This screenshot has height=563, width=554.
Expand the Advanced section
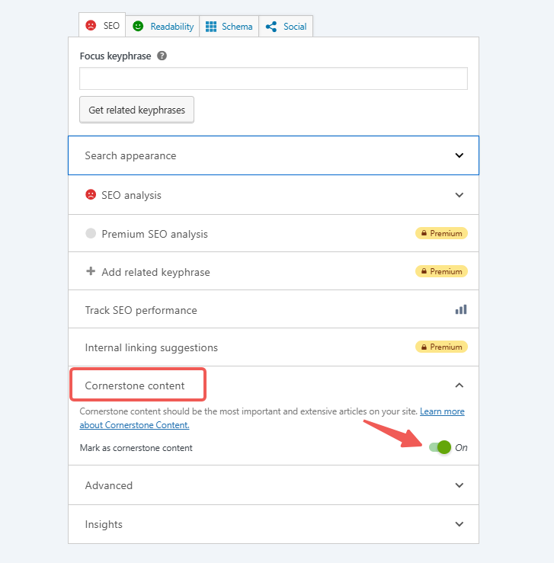(459, 485)
